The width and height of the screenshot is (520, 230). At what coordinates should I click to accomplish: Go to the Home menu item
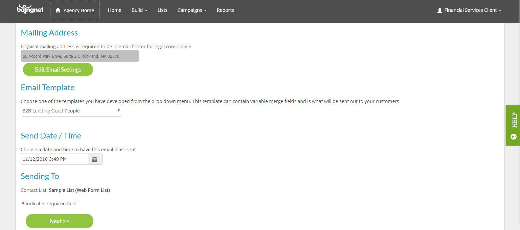pos(115,10)
